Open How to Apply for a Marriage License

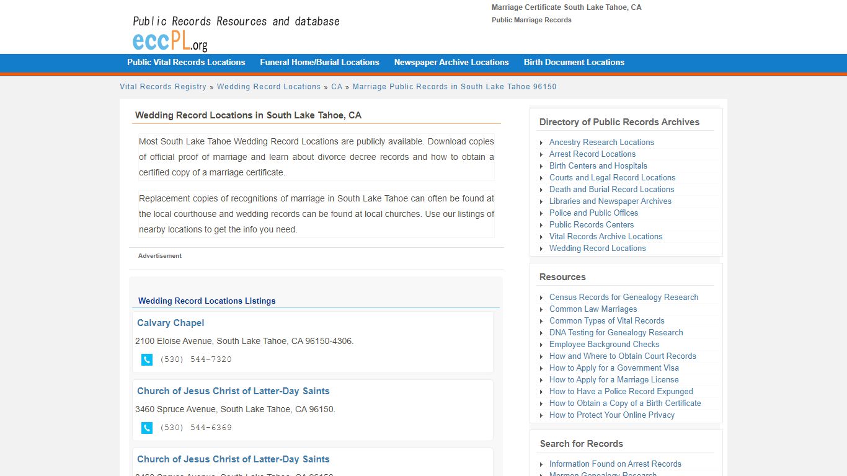614,379
